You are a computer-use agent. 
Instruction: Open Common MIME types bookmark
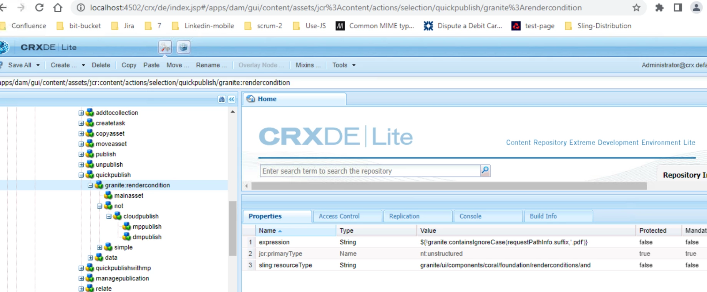pos(375,26)
